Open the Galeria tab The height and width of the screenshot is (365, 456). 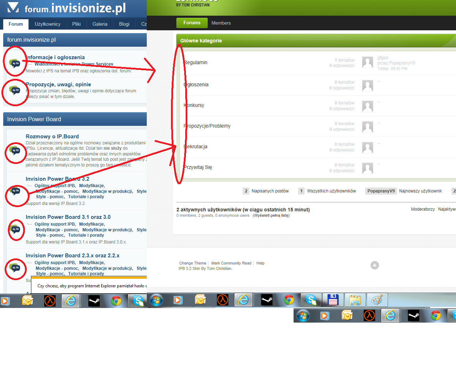(100, 24)
